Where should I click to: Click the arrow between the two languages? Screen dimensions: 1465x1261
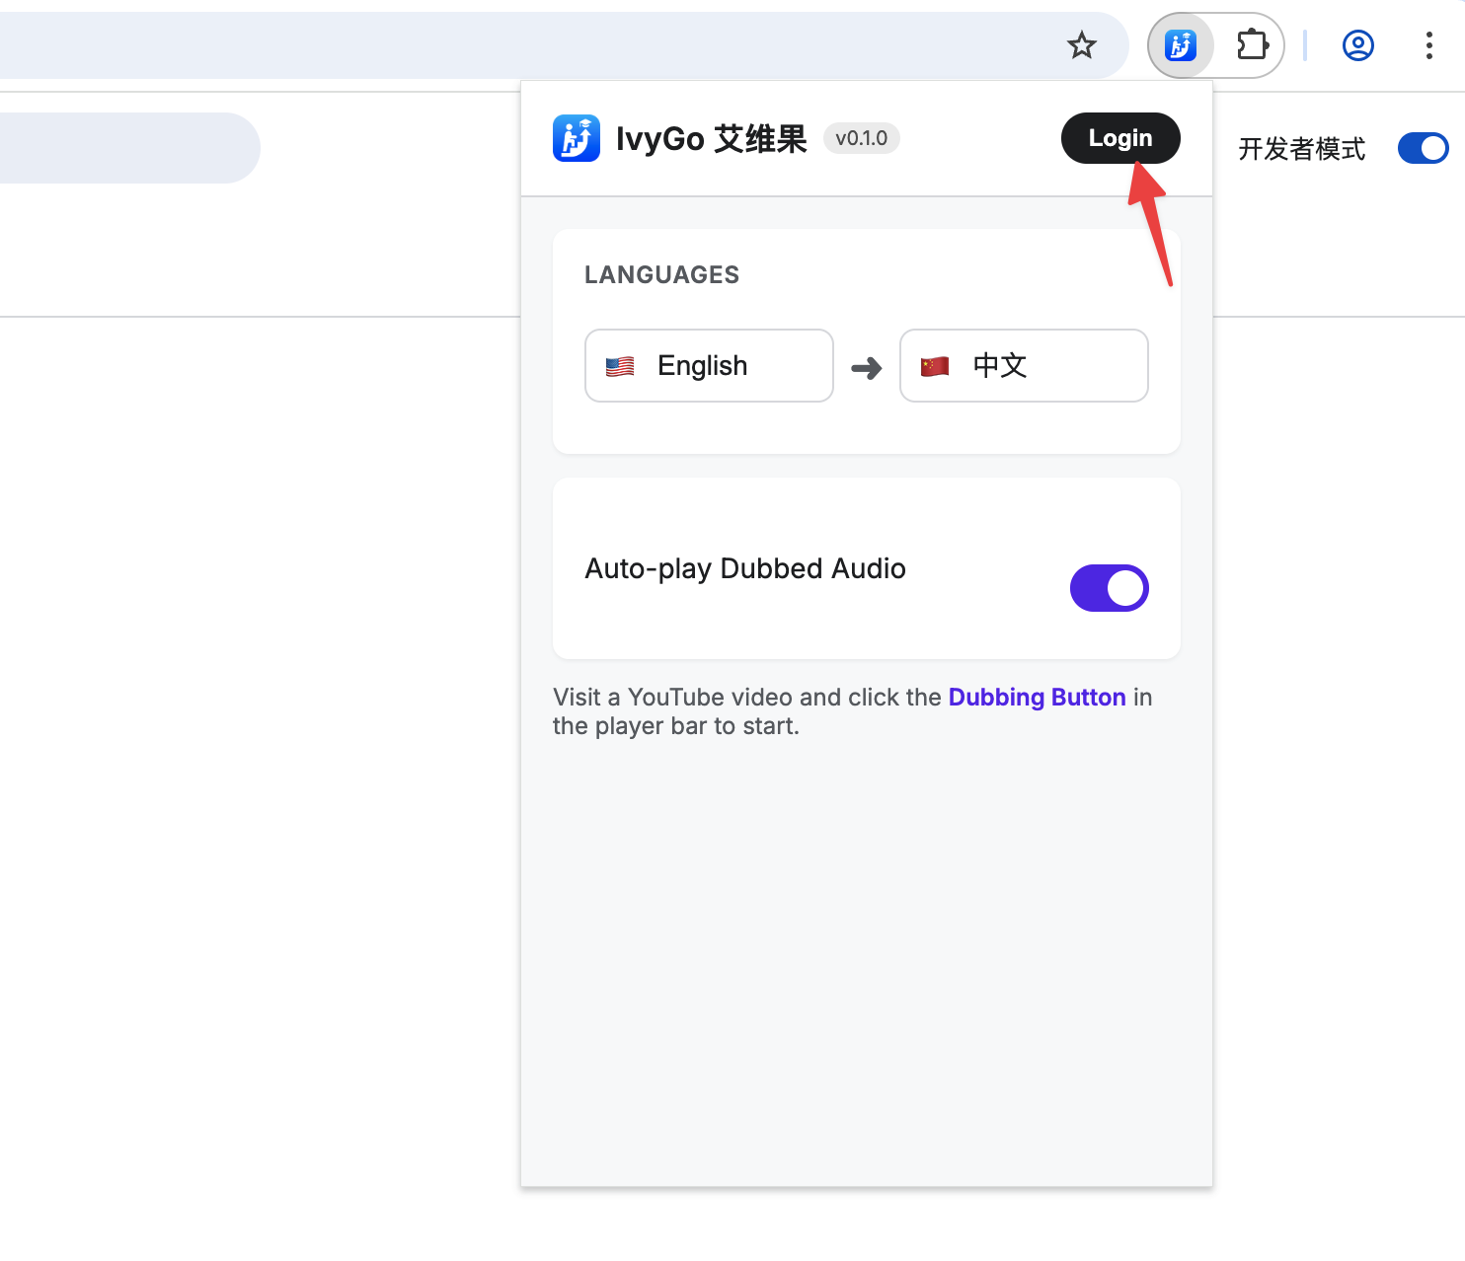(x=865, y=366)
